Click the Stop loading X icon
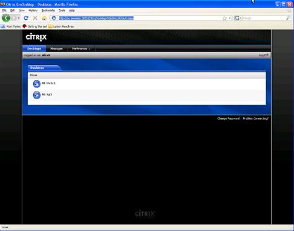Image resolution: width=294 pixels, height=231 pixels. tap(35, 18)
